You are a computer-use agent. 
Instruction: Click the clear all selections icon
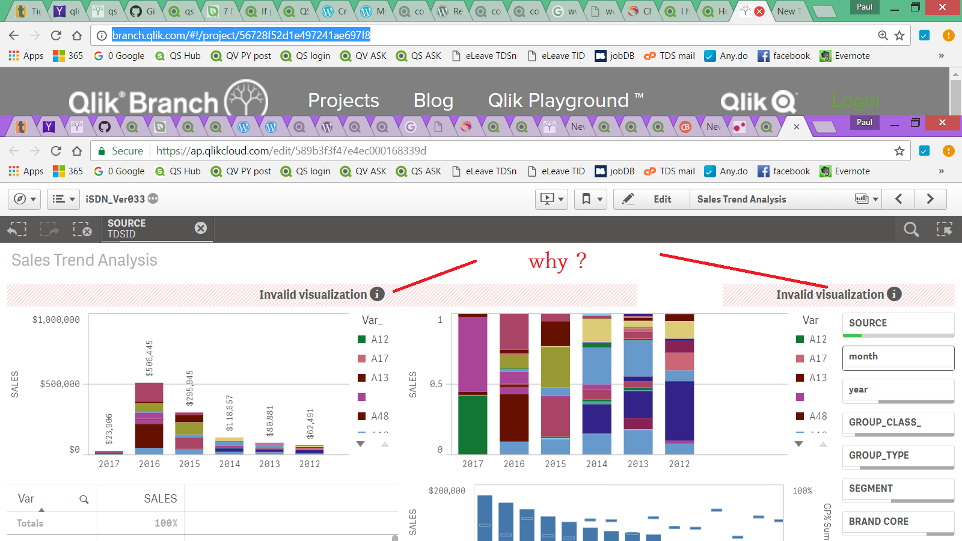[x=82, y=229]
